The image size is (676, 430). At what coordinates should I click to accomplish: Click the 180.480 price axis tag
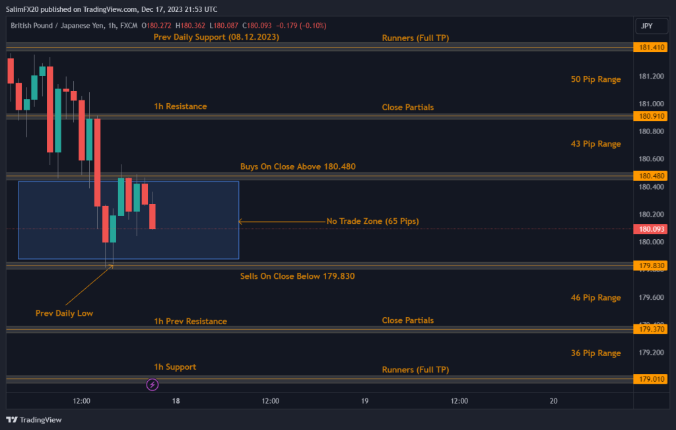tap(649, 176)
